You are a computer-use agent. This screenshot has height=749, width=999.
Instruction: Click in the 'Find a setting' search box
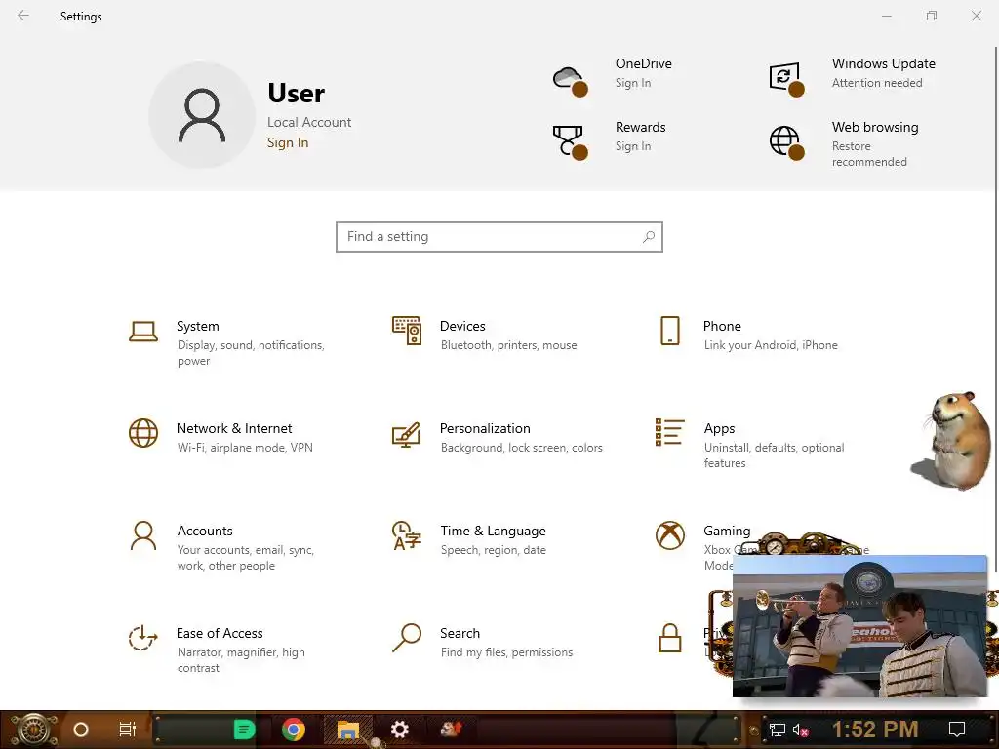click(x=499, y=237)
